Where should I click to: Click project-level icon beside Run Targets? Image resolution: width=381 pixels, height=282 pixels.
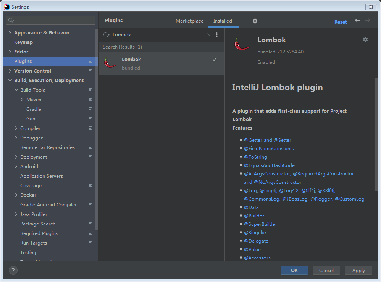coord(90,243)
